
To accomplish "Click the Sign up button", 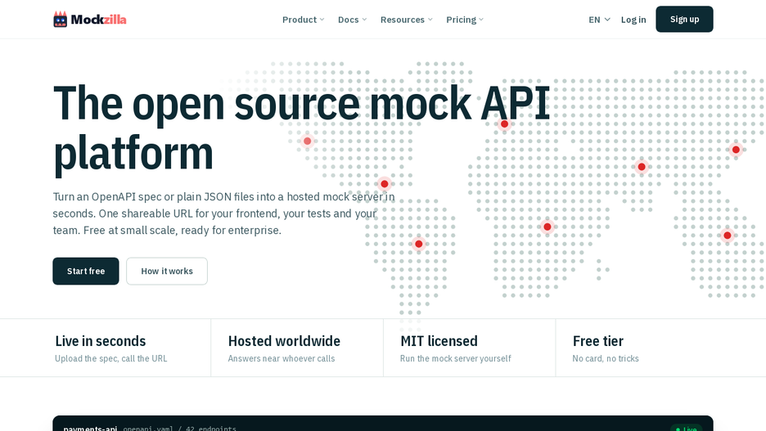I will point(684,19).
